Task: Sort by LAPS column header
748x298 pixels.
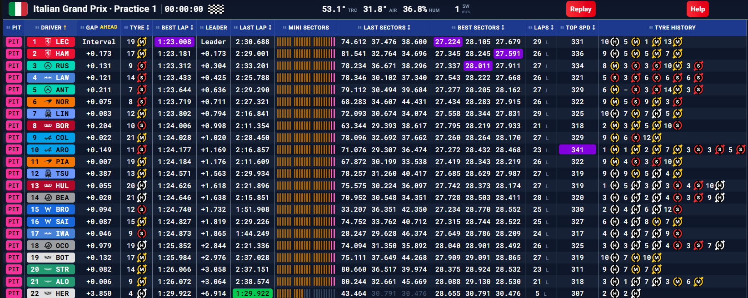Action: (544, 28)
